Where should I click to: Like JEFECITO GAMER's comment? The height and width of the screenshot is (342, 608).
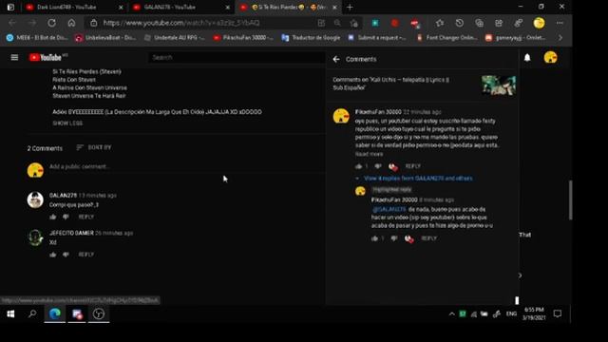pos(53,255)
